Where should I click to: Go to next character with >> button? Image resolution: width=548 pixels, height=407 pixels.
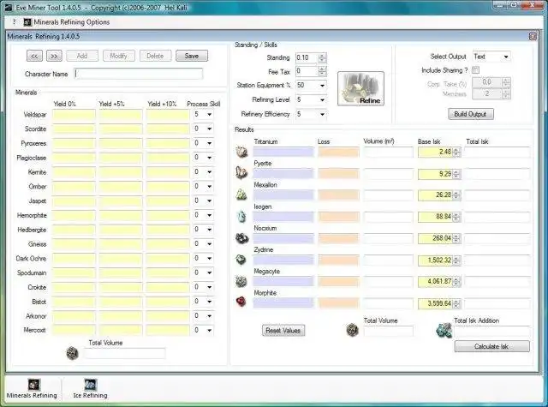(54, 56)
